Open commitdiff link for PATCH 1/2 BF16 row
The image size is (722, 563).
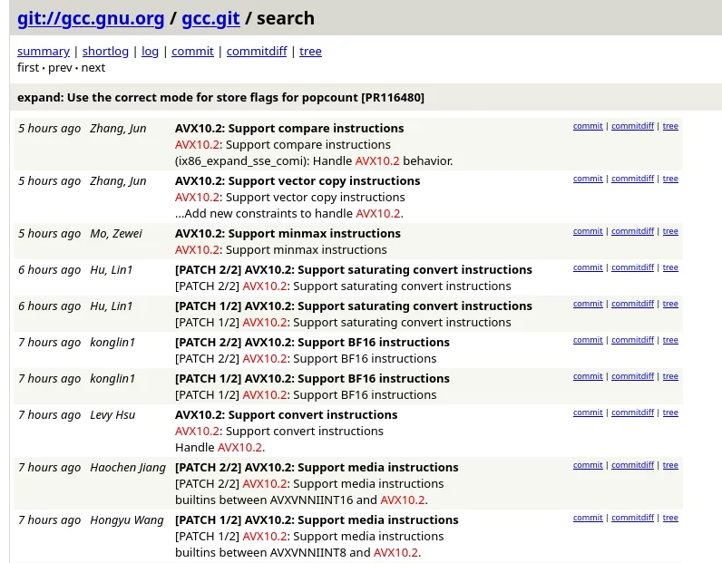[x=632, y=376]
